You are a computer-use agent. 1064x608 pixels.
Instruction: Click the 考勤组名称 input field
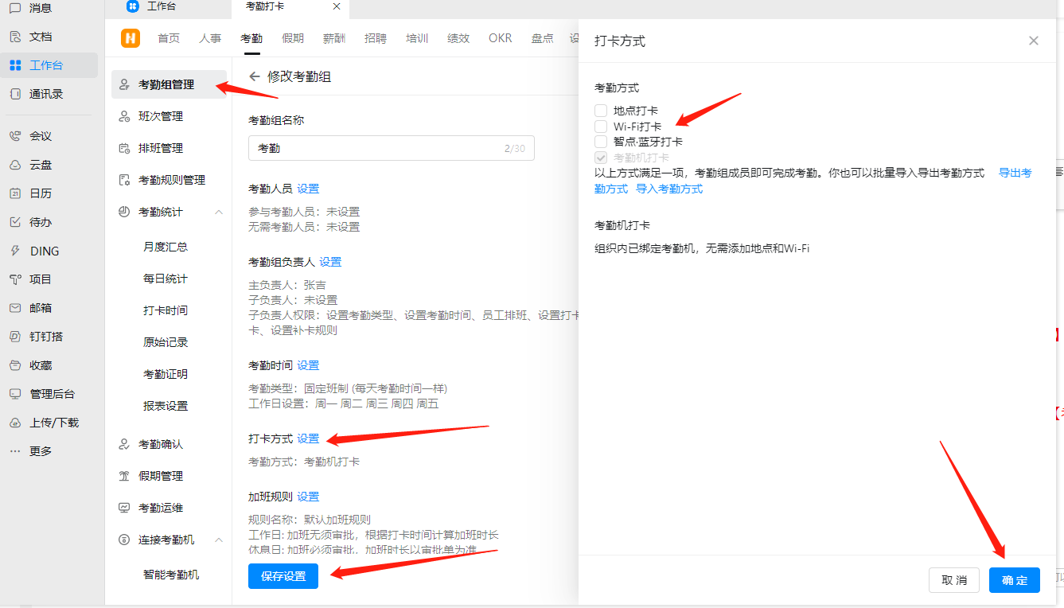(x=376, y=148)
